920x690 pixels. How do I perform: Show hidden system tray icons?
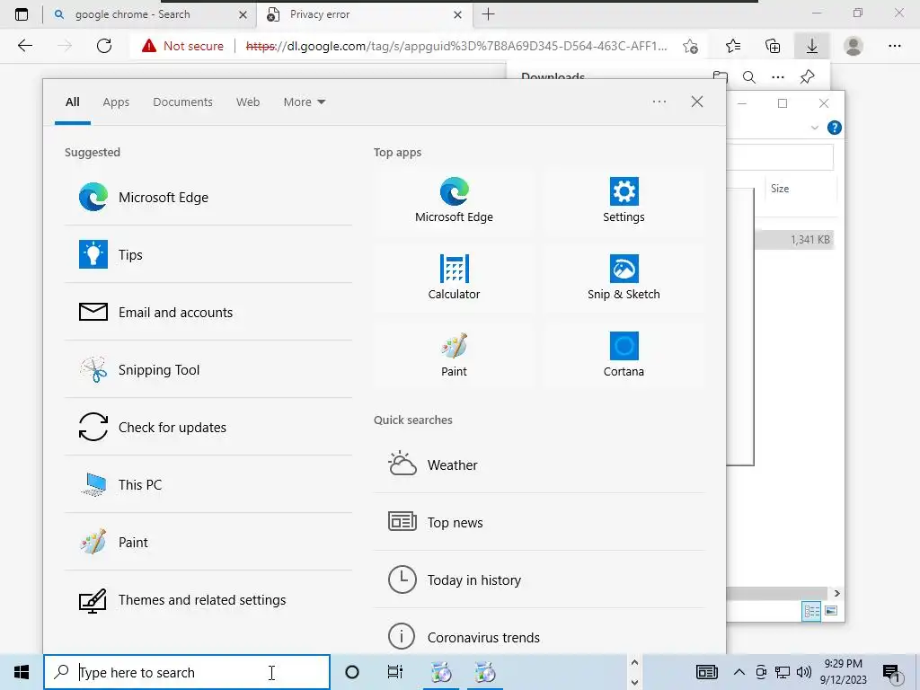(x=739, y=672)
